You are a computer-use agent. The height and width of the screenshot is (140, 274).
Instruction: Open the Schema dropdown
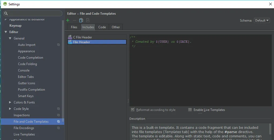click(x=262, y=20)
